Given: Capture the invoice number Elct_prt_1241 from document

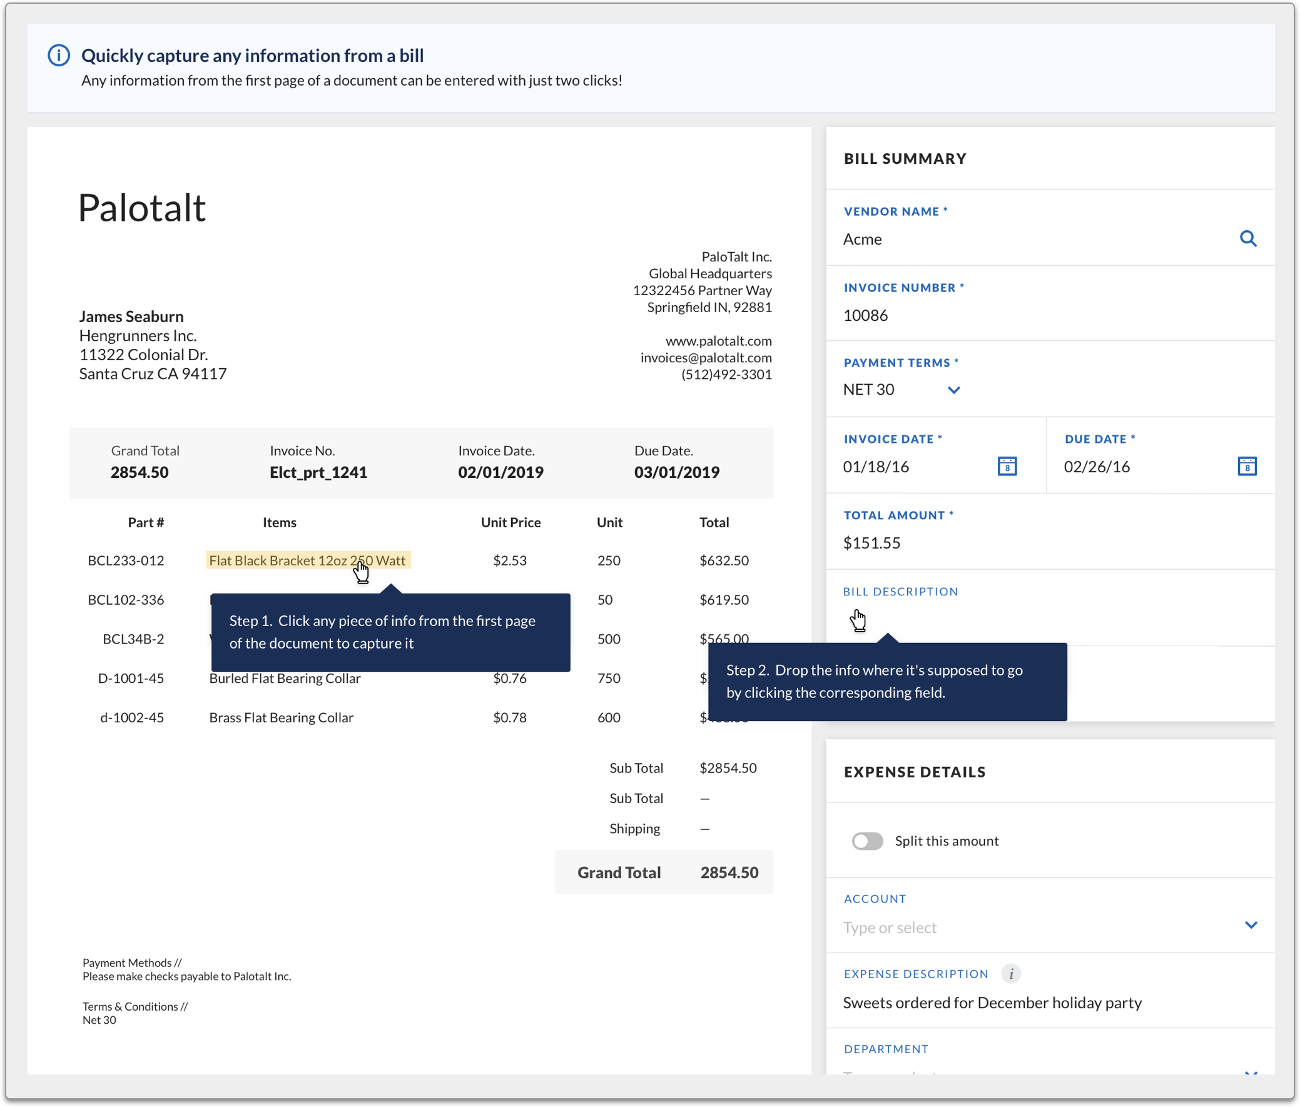Looking at the screenshot, I should click(318, 472).
